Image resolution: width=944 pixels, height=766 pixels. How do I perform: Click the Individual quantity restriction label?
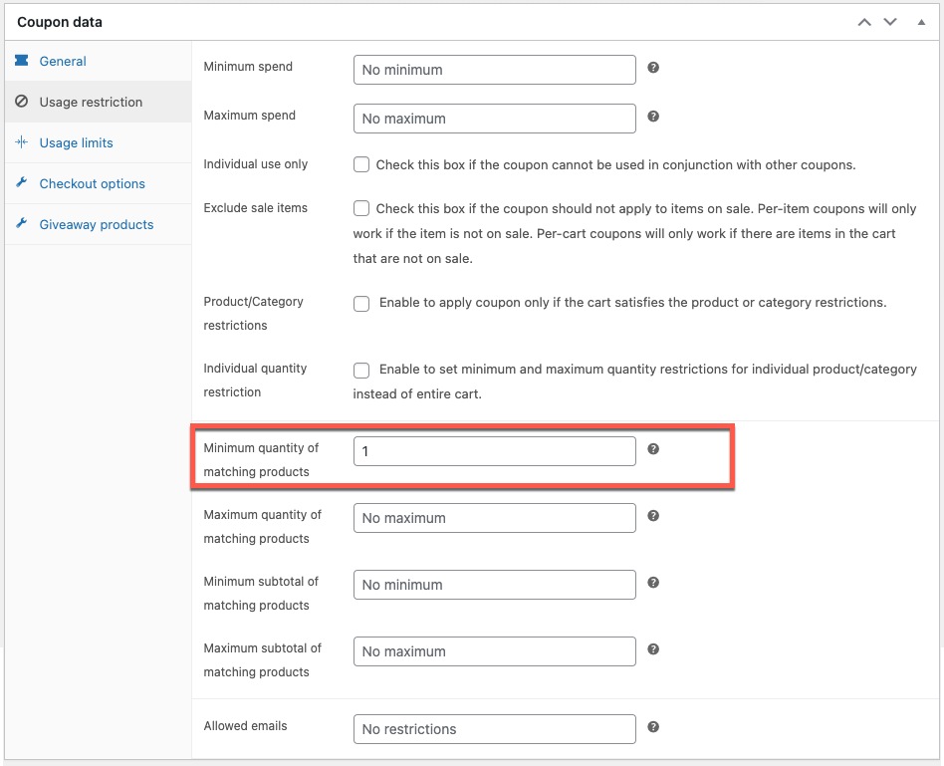click(255, 380)
